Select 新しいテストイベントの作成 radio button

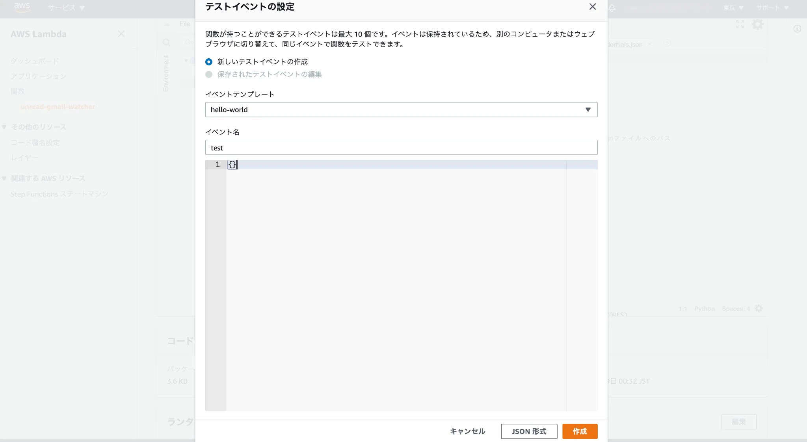point(209,62)
